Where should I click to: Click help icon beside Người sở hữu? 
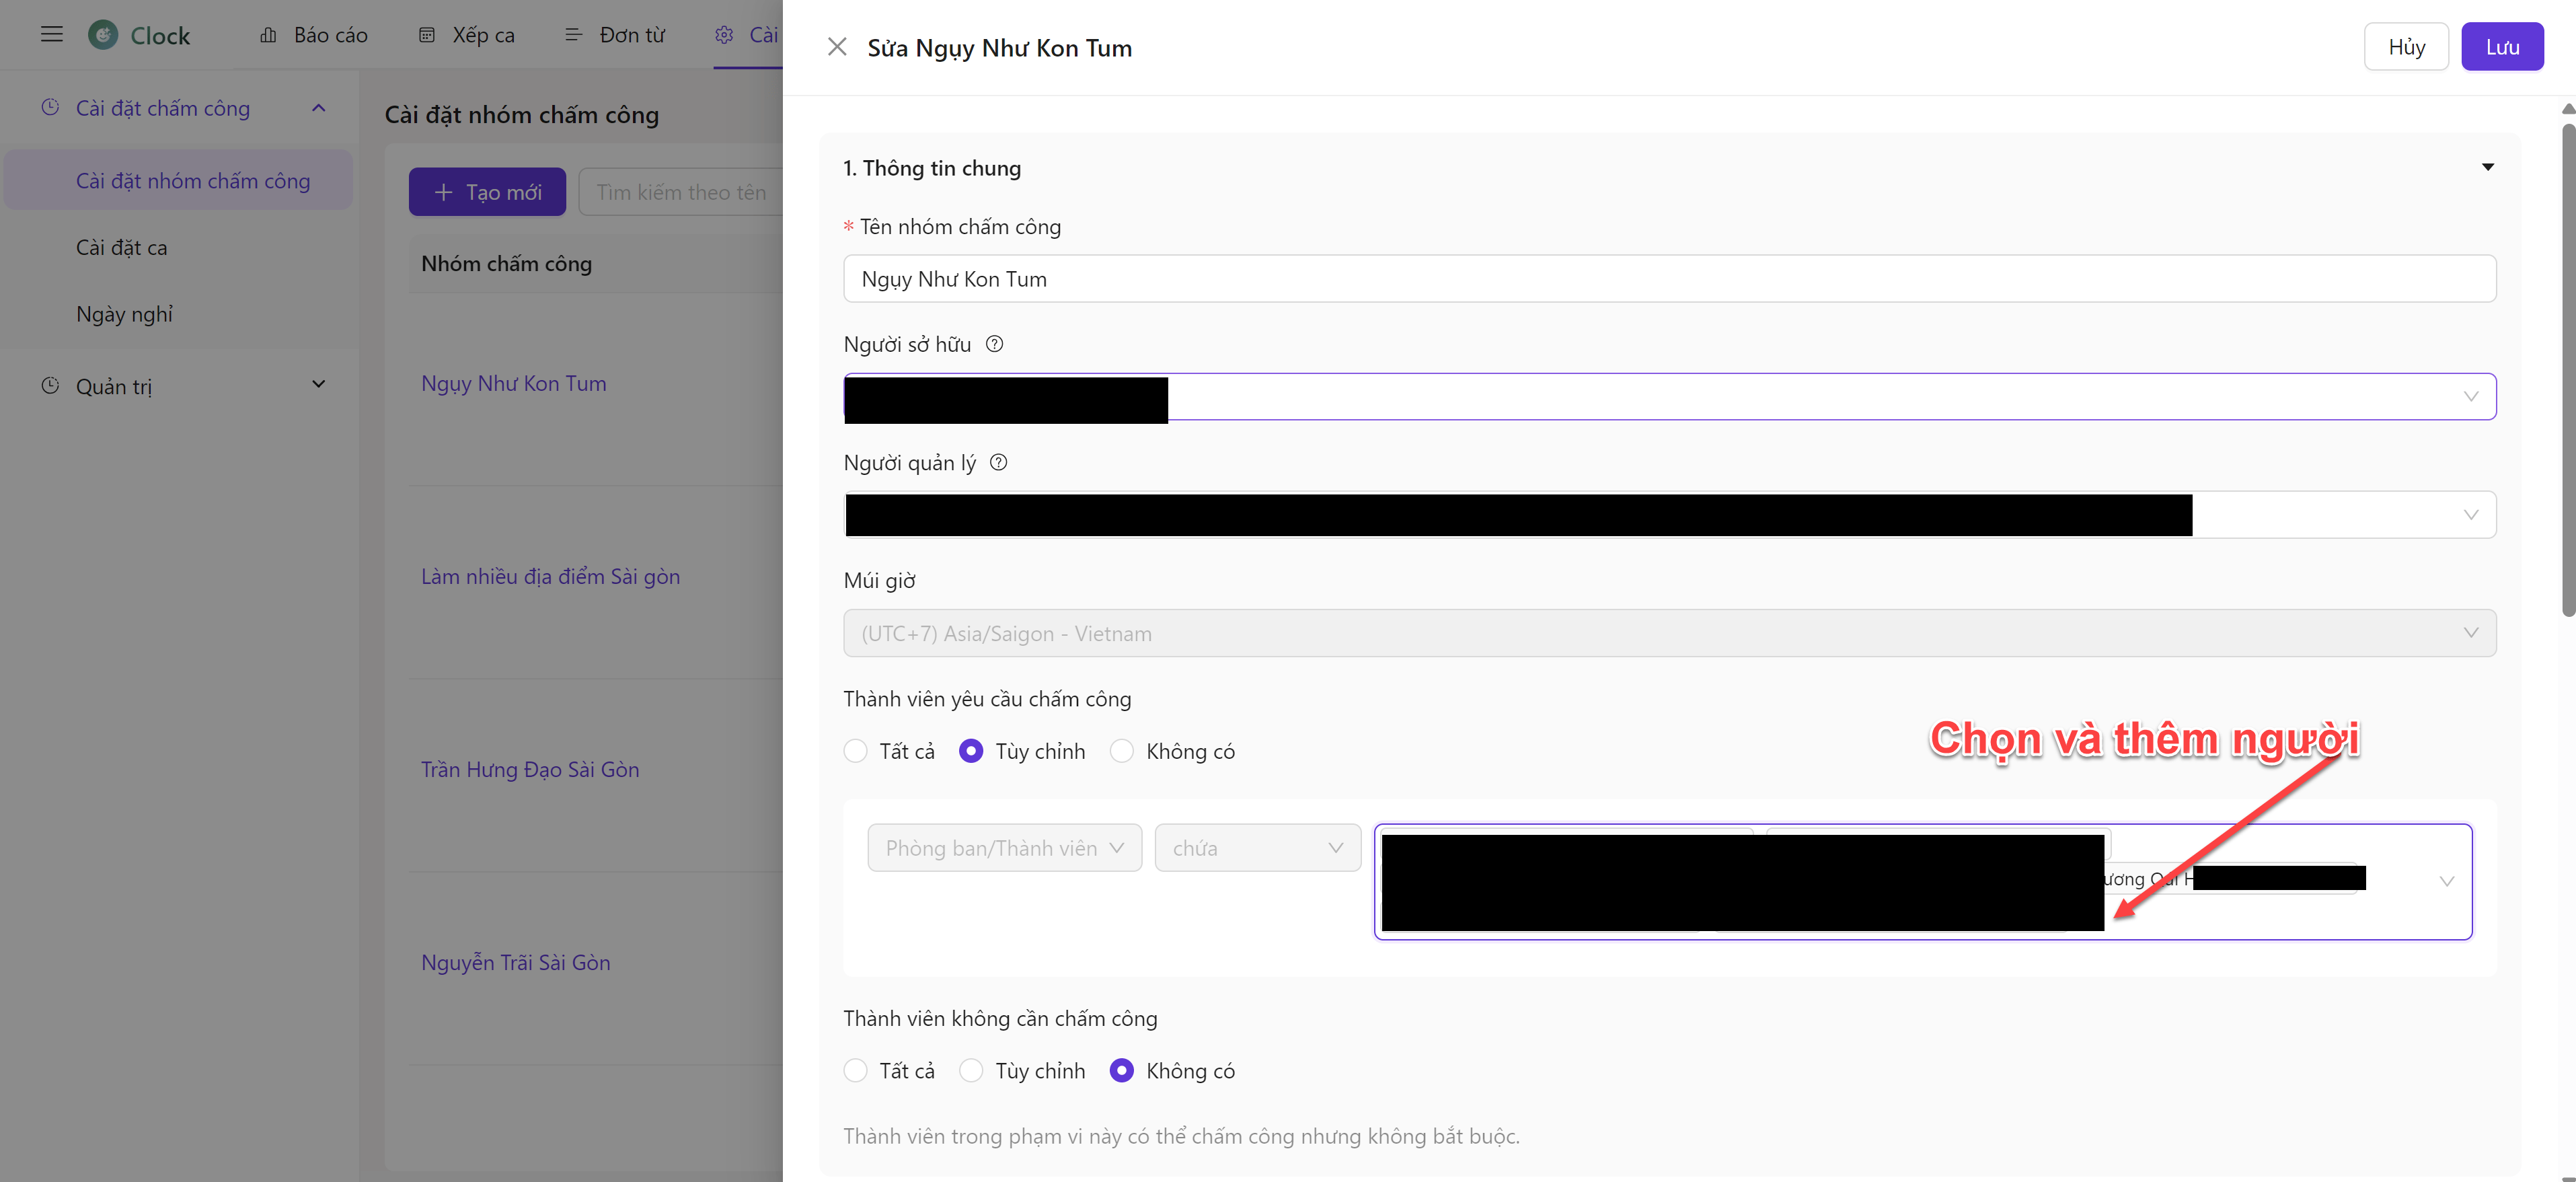[x=994, y=344]
